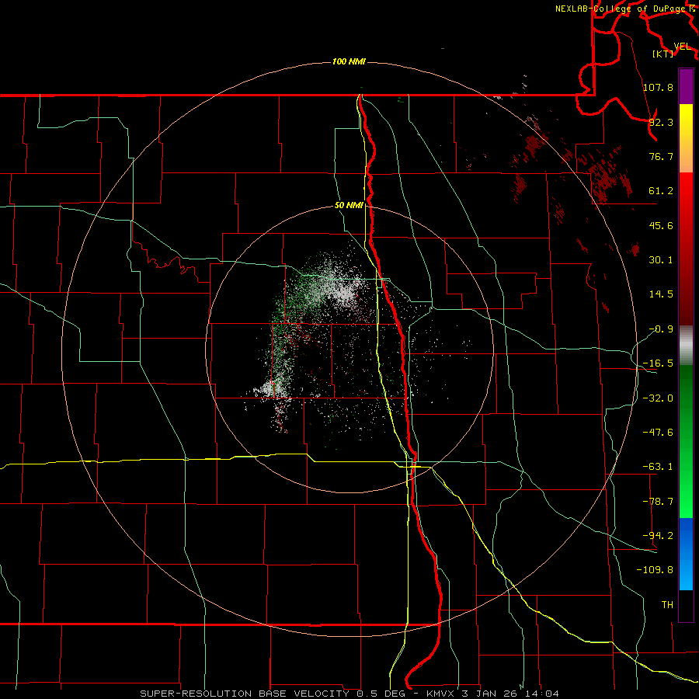Click the -94.2 legend value
Image resolution: width=699 pixels, height=699 pixels.
pos(658,536)
